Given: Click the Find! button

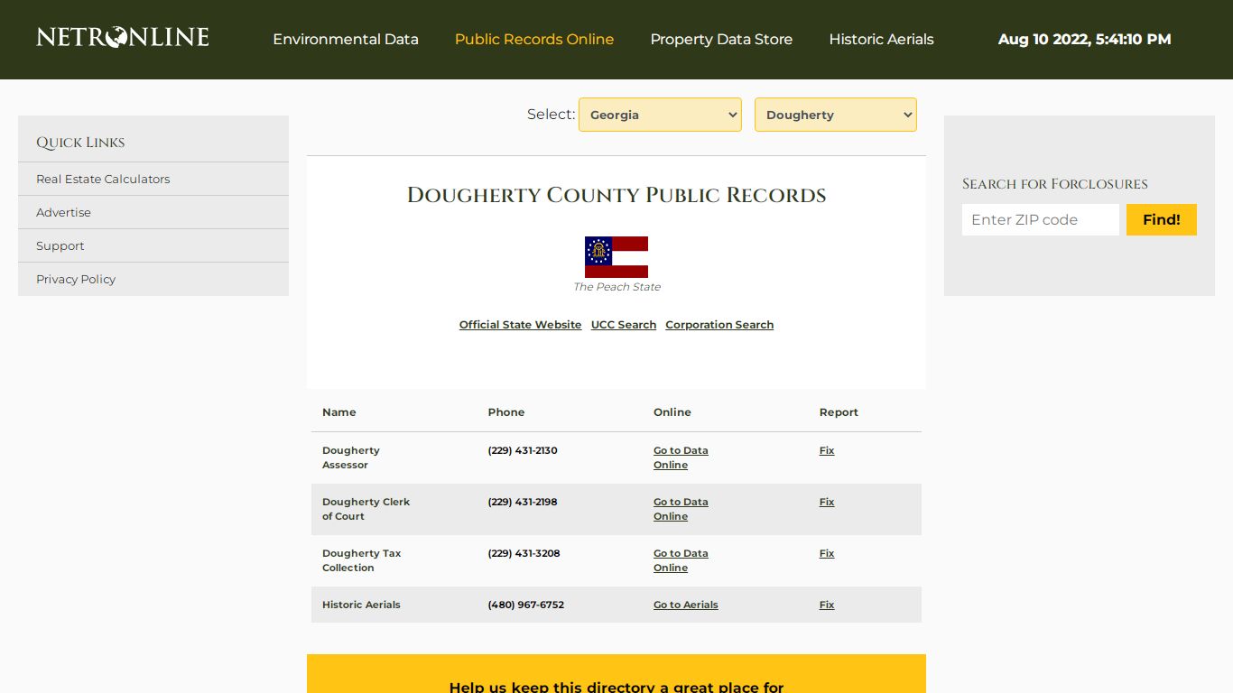Looking at the screenshot, I should coord(1162,219).
